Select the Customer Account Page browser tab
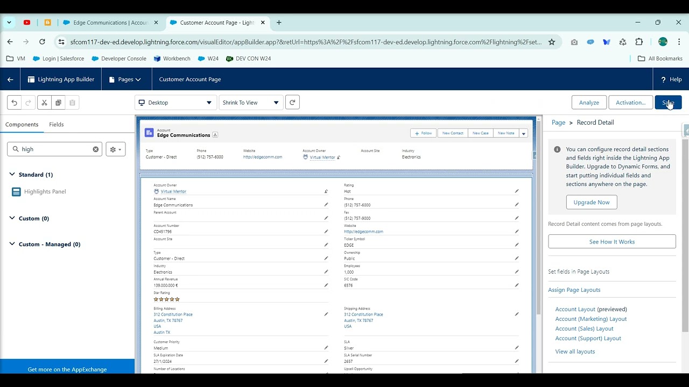Image resolution: width=689 pixels, height=387 pixels. 217,23
